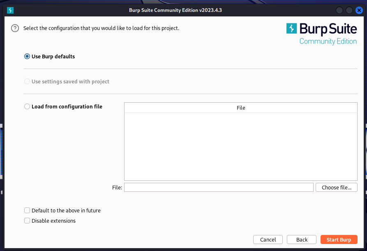Go back with the Back button
This screenshot has height=251, width=367.
click(302, 239)
